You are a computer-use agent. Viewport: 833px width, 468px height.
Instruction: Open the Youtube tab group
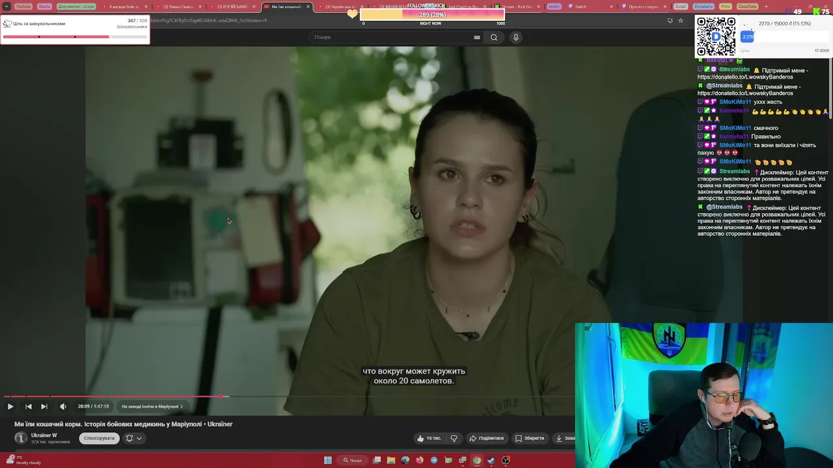23,6
